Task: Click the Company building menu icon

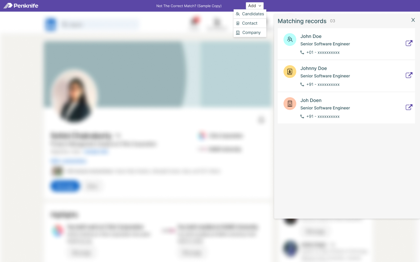Action: point(238,32)
